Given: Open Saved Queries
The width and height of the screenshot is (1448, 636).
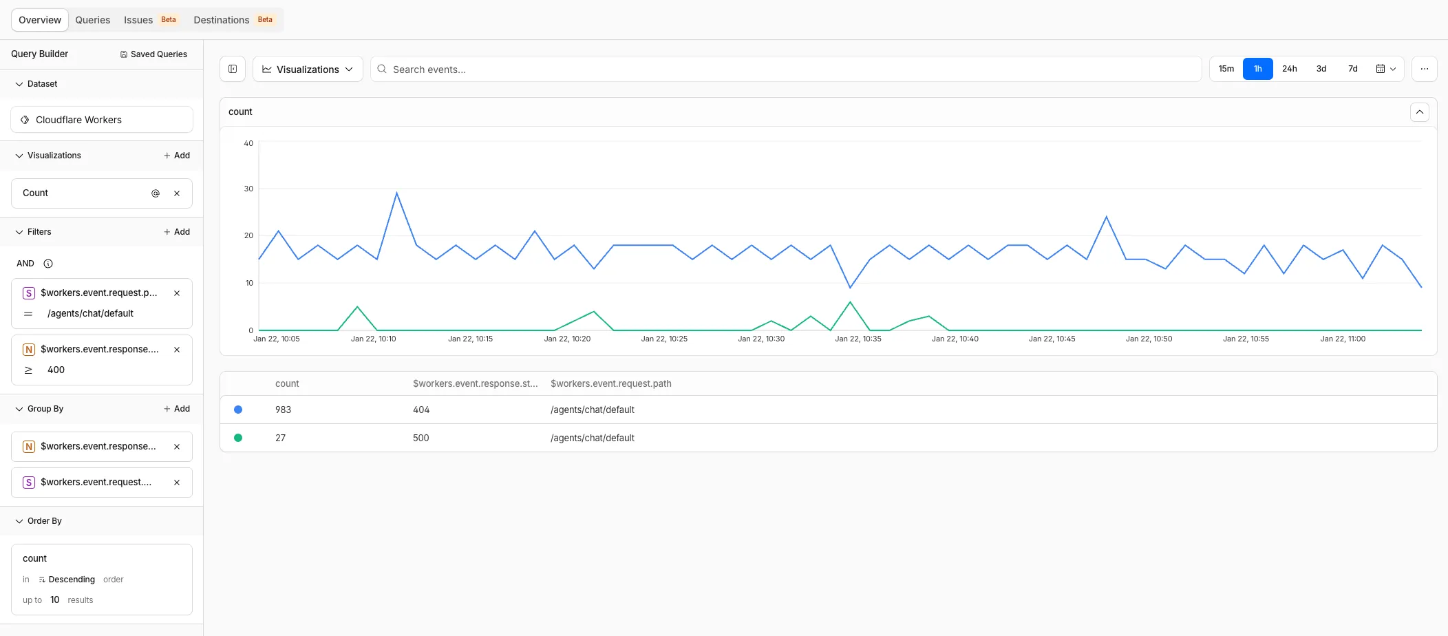Looking at the screenshot, I should [x=153, y=54].
